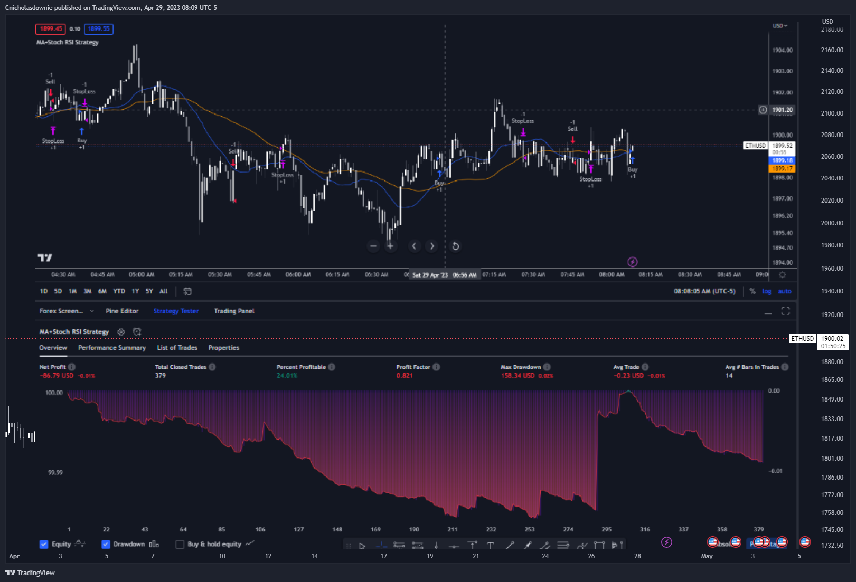The height and width of the screenshot is (582, 856).
Task: Open chart settings gear on time axis
Action: pos(783,275)
